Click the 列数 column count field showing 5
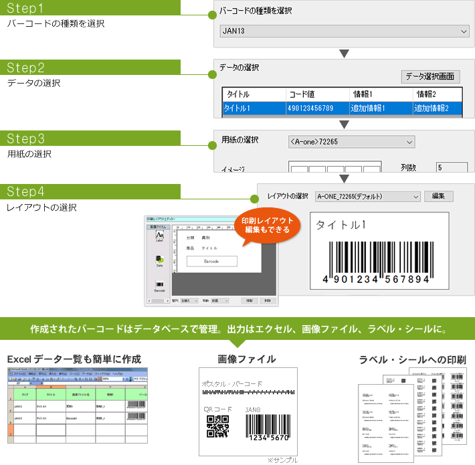 tap(452, 167)
